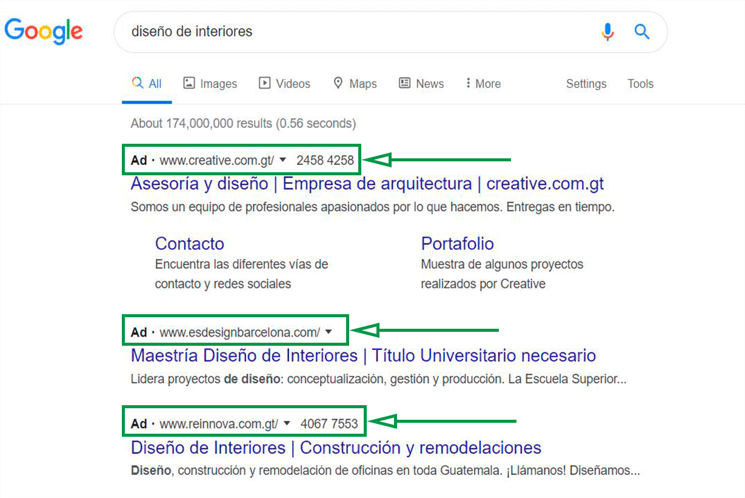Screen dimensions: 745x498
Task: Open 'Diseño de Interiores | Construcción y remodelaciones' link
Action: point(336,448)
